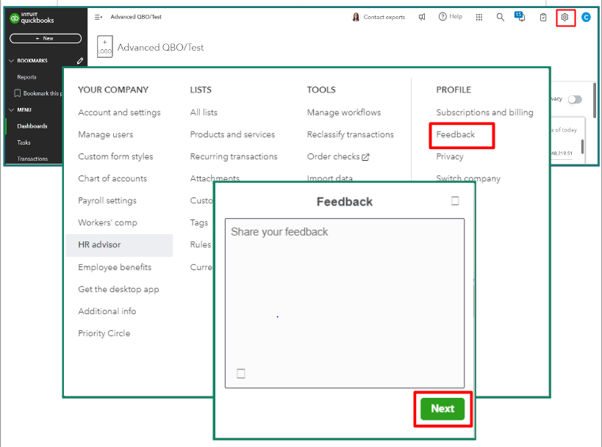Viewport: 602px width, 447px height.
Task: Select HR advisor
Action: [x=119, y=245]
